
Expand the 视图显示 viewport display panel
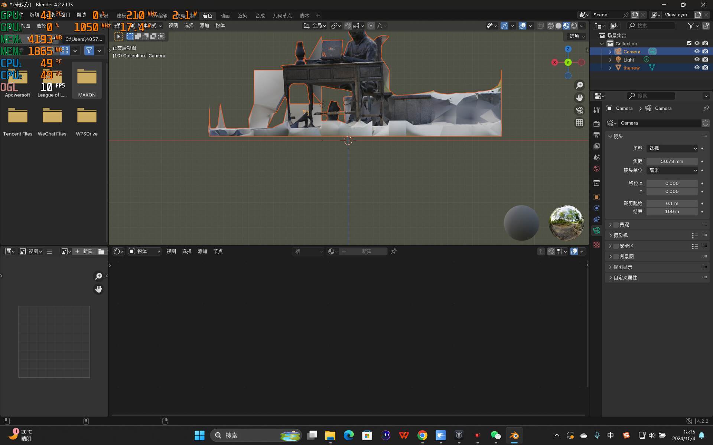point(623,267)
